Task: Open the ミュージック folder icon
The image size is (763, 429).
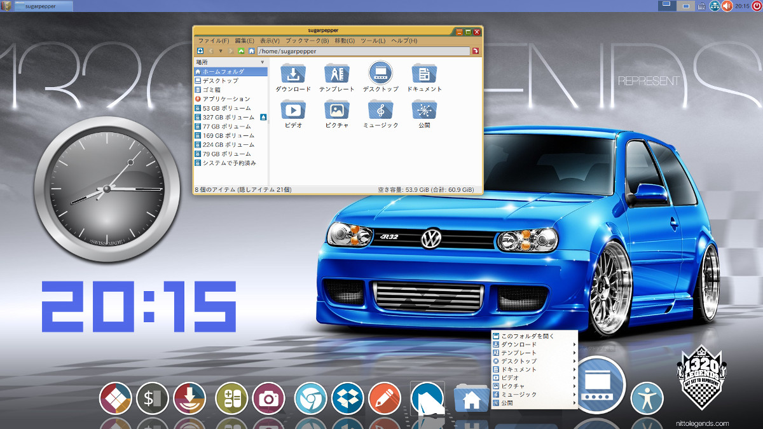Action: (x=380, y=109)
